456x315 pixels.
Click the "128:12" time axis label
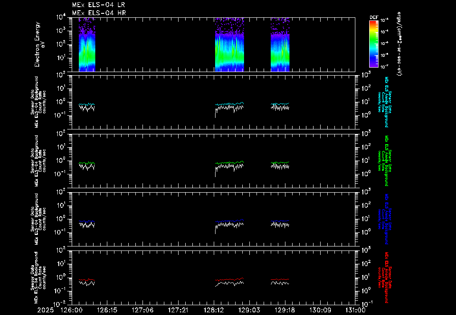pos(213,311)
